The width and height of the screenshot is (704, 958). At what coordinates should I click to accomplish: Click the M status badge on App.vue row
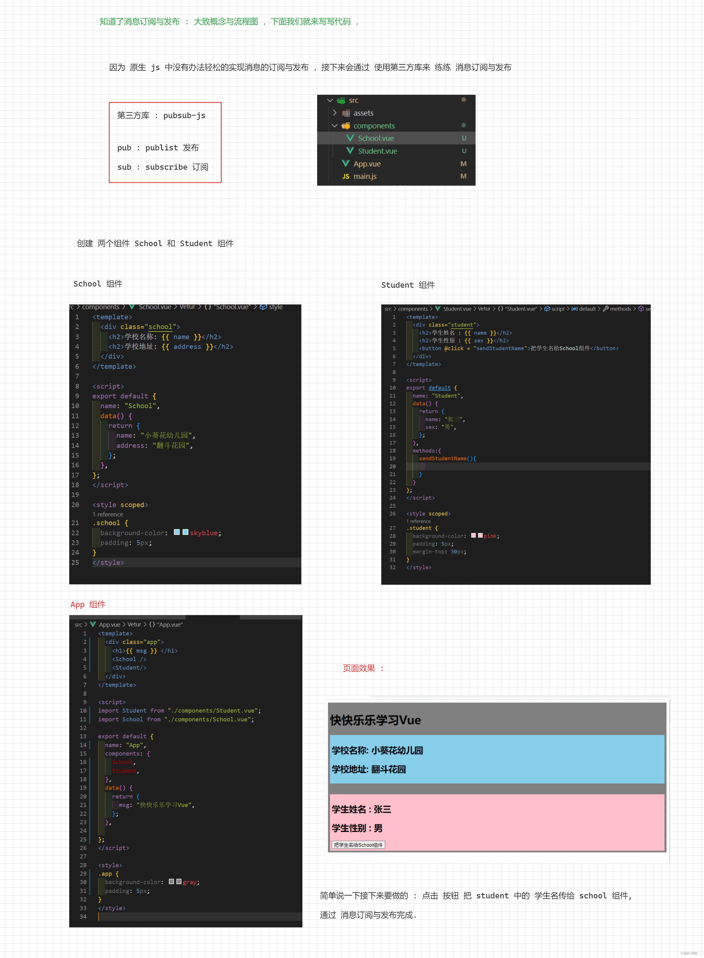pyautogui.click(x=464, y=164)
